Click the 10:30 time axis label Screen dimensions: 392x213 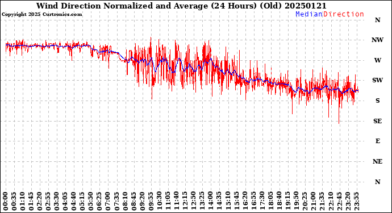(159, 201)
